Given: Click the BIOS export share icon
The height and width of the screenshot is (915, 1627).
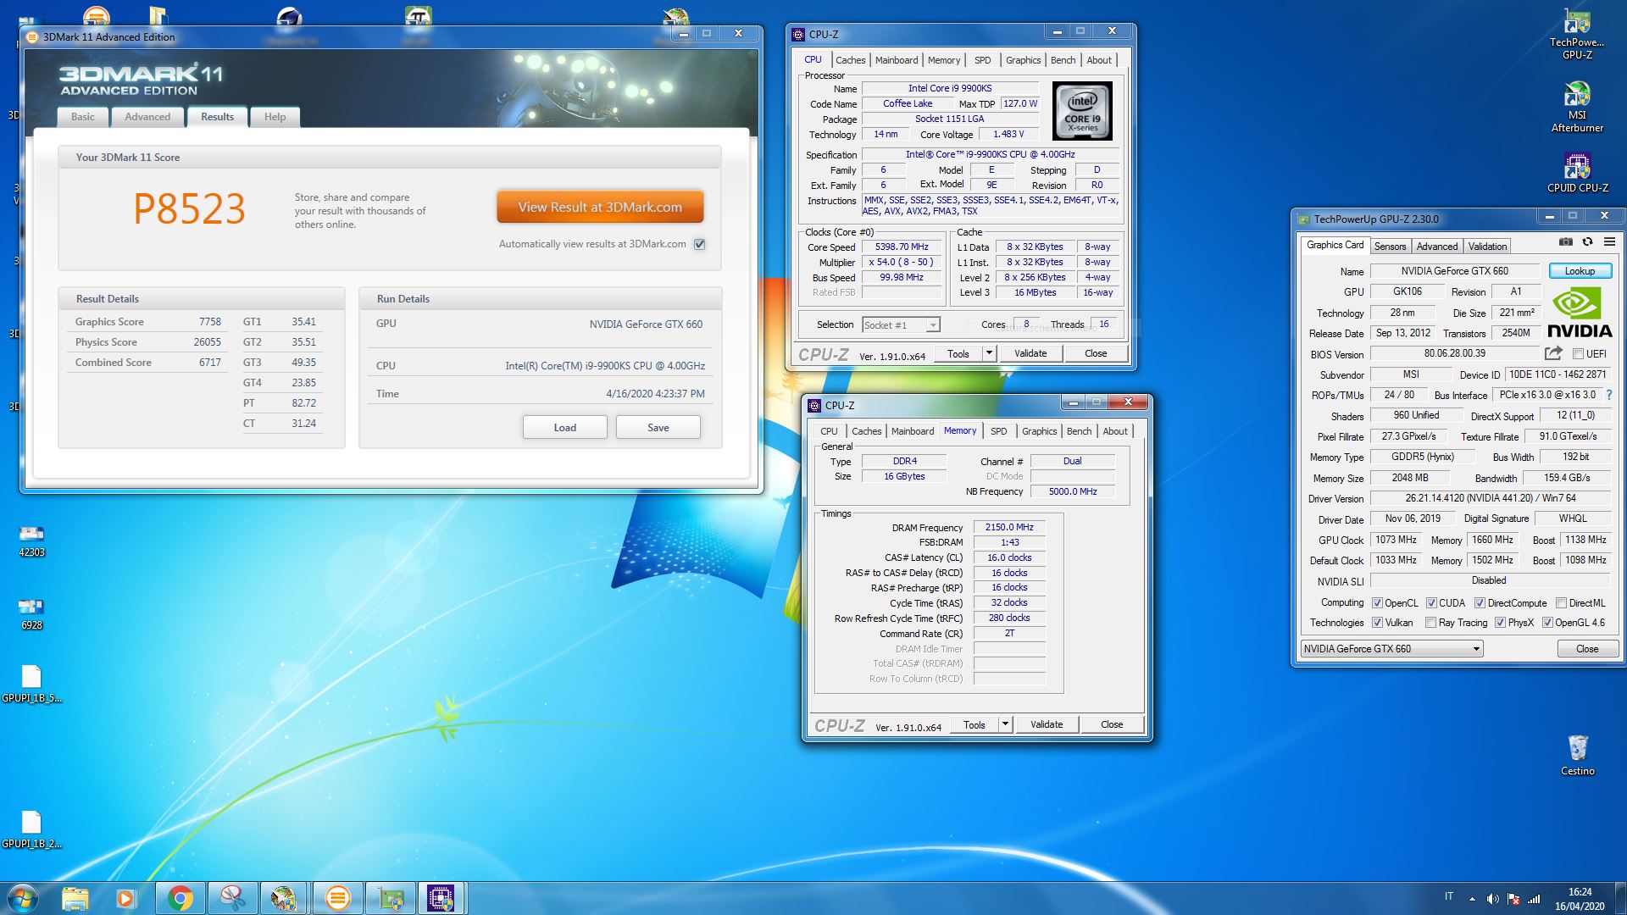Looking at the screenshot, I should [1553, 353].
